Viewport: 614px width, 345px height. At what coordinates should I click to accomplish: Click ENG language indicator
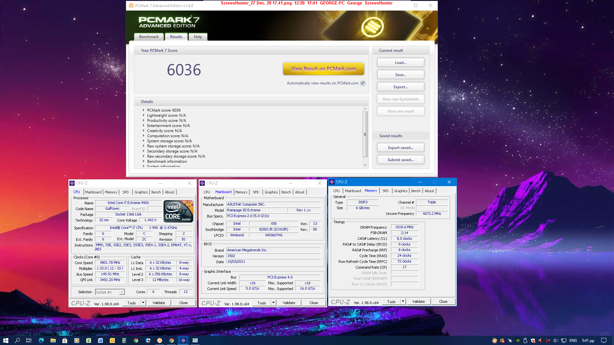tap(573, 341)
